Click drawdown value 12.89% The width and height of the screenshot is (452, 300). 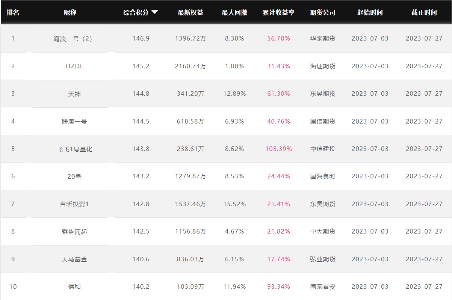(234, 93)
